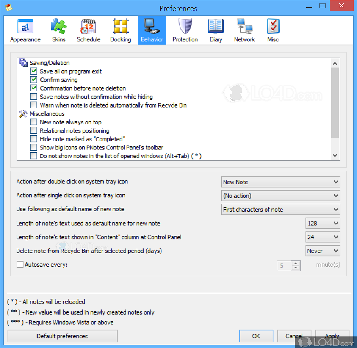
Task: Uncheck 'Confirm saving'
Action: click(33, 80)
